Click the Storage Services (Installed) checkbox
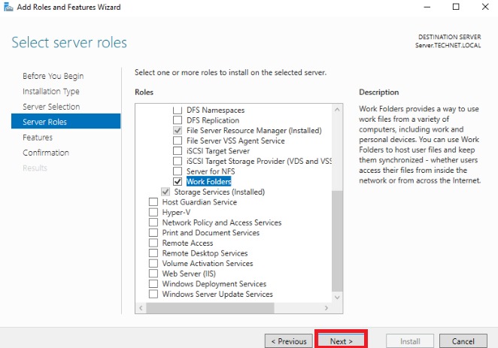Image resolution: width=498 pixels, height=348 pixels. 165,192
